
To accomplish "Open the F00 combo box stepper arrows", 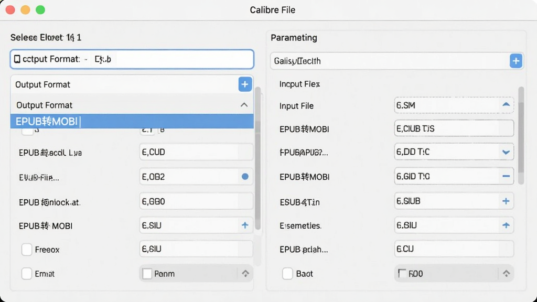I will pos(506,274).
